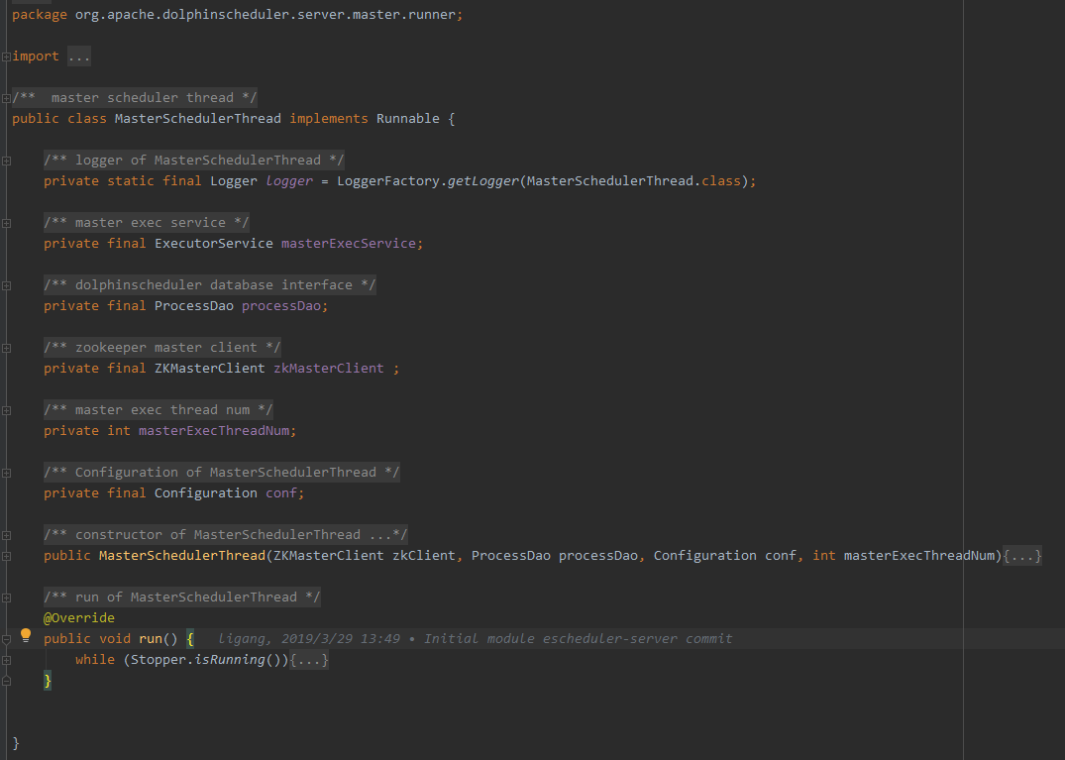The width and height of the screenshot is (1065, 760).
Task: Click the MasterSchedulerThread constructor name
Action: (x=182, y=556)
